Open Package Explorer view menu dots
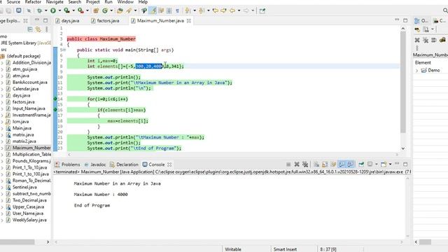This screenshot has width=448, height=252. coord(47,29)
